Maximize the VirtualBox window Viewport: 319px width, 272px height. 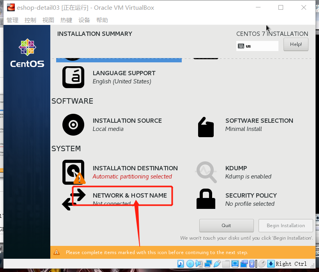click(281, 7)
